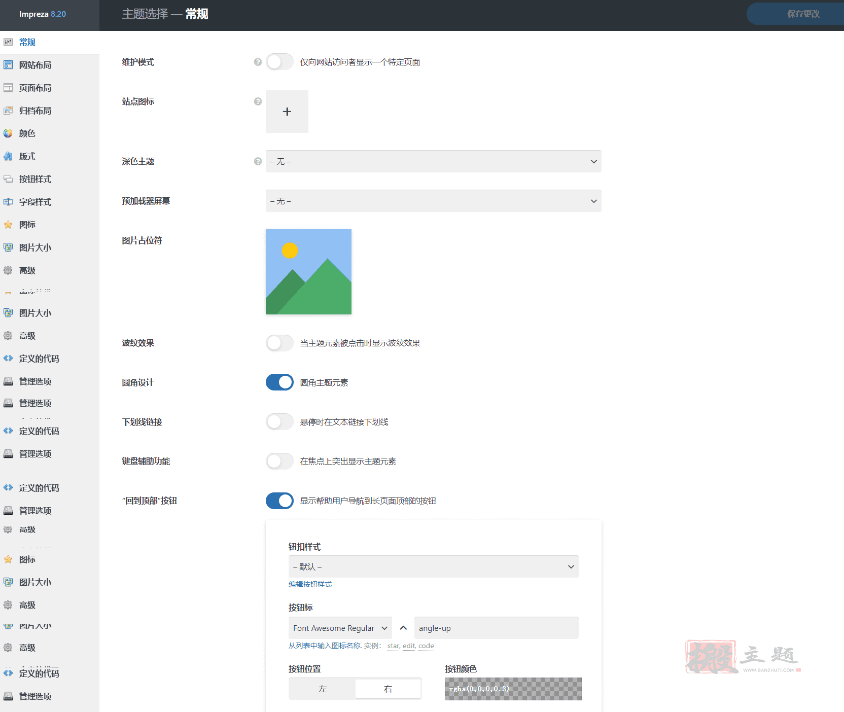844x712 pixels.
Task: Click the "code" example icon link
Action: pos(426,646)
